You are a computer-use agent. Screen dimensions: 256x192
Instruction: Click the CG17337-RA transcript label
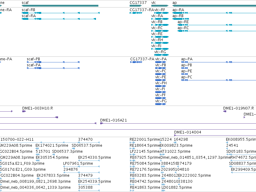(x=142, y=10)
